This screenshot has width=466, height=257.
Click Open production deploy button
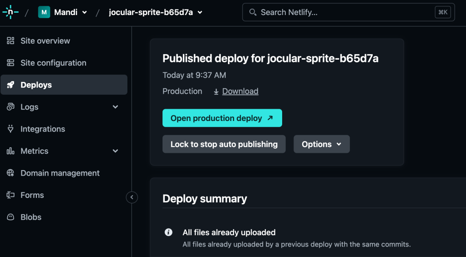point(222,118)
